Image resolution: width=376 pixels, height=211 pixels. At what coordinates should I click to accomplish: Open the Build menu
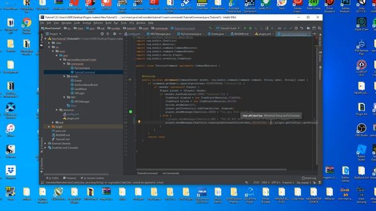click(108, 23)
